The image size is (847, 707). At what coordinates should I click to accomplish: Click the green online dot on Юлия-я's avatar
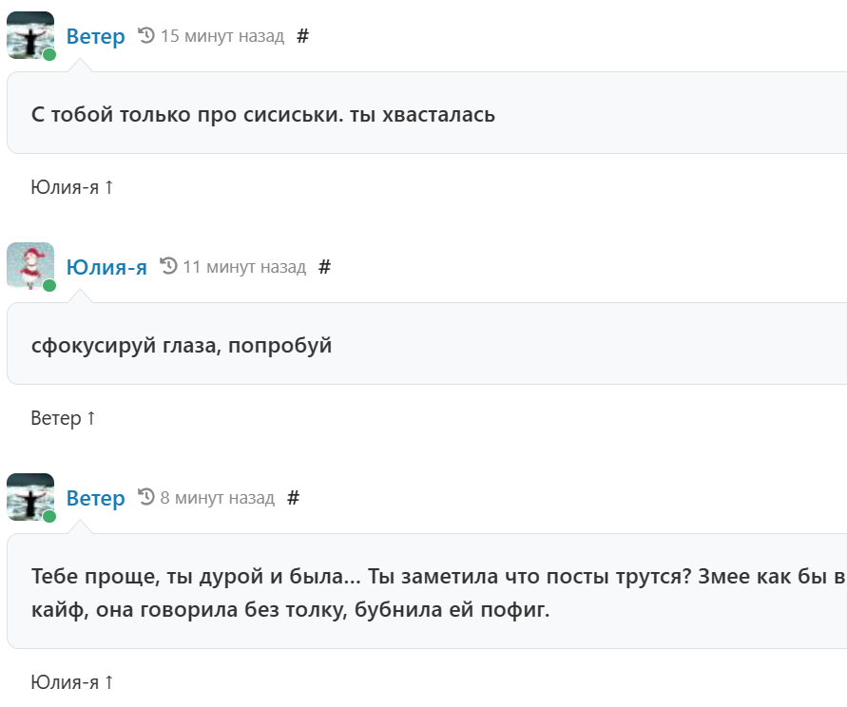pyautogui.click(x=49, y=286)
